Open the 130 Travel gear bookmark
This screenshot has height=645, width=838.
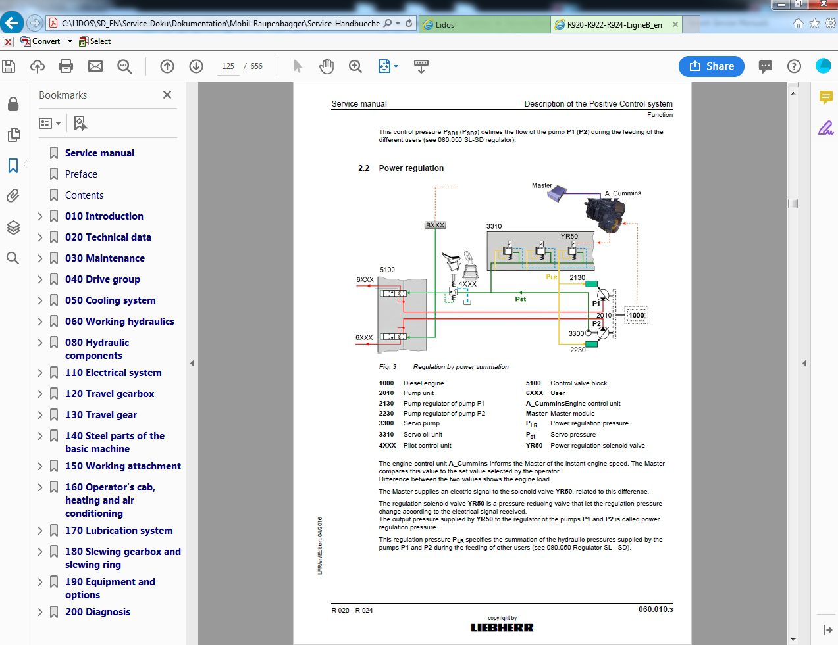pyautogui.click(x=101, y=415)
